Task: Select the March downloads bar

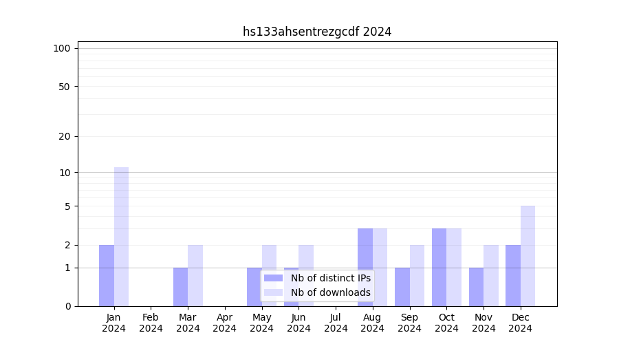Action: 195,275
